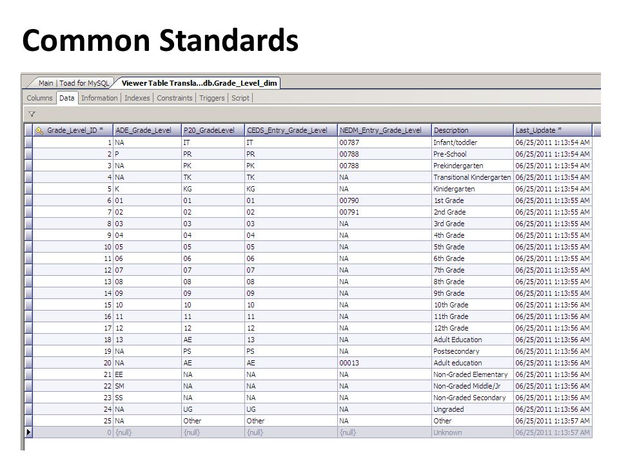Click the 'Non-Graded Elementary' cell

[473, 374]
